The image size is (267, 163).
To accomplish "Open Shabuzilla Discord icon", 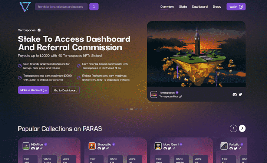I will (x=99, y=148).
